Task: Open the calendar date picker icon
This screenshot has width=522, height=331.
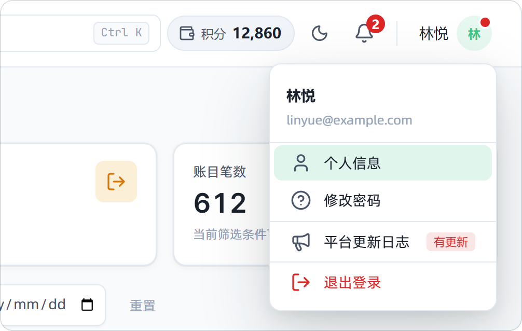Action: coord(87,305)
